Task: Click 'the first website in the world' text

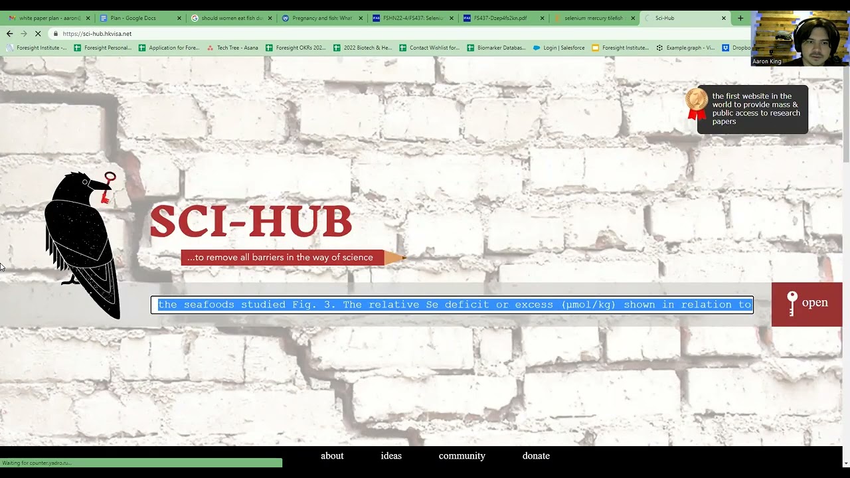Action: [756, 109]
